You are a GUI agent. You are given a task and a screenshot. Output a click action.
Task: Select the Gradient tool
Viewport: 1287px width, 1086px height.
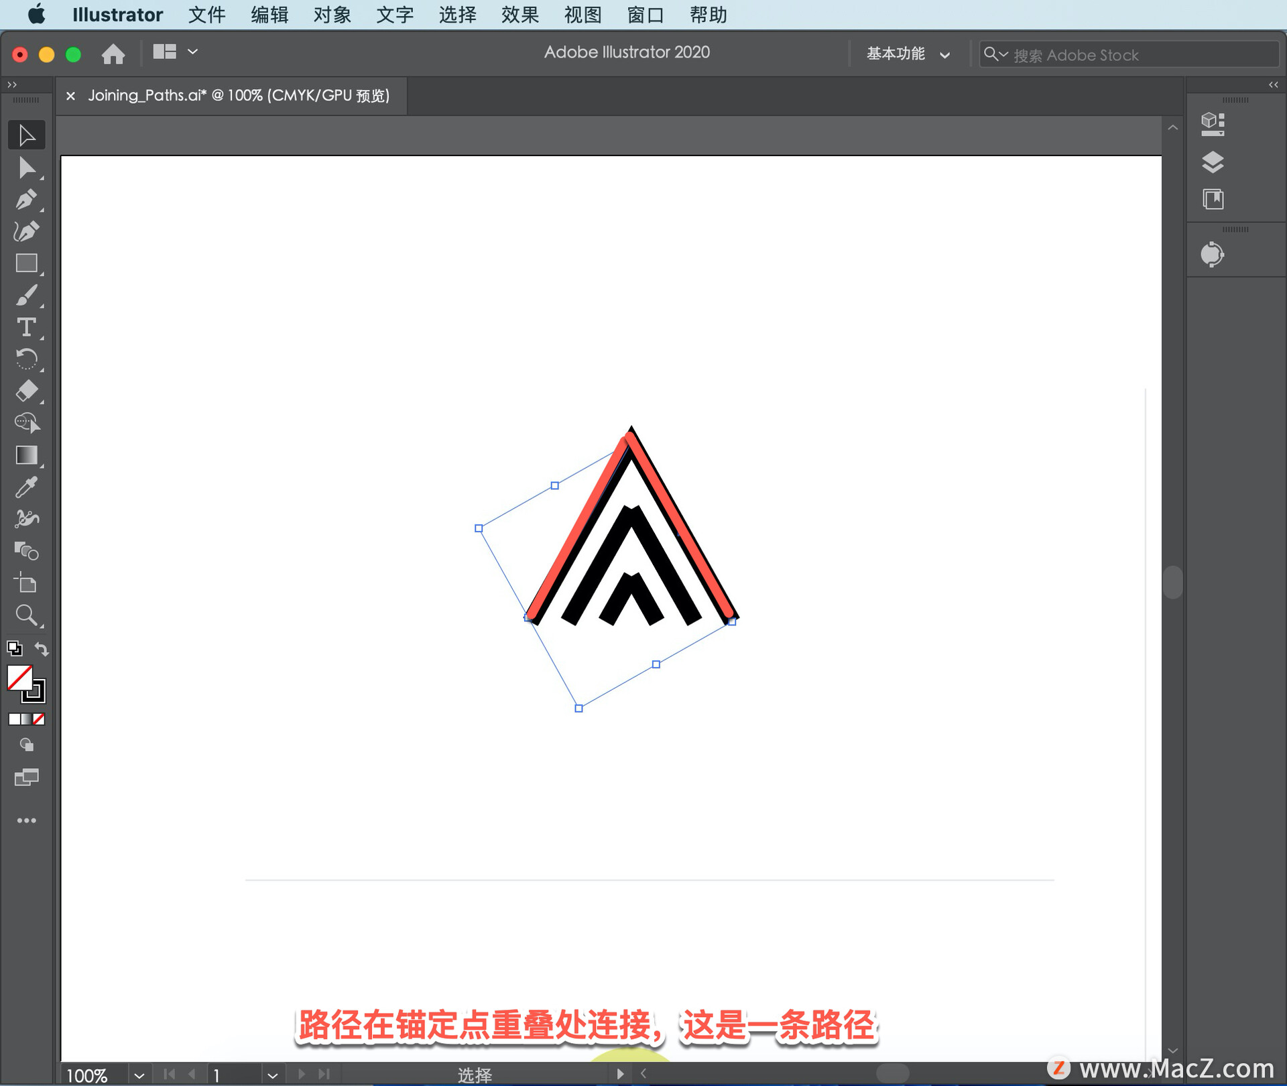(26, 455)
